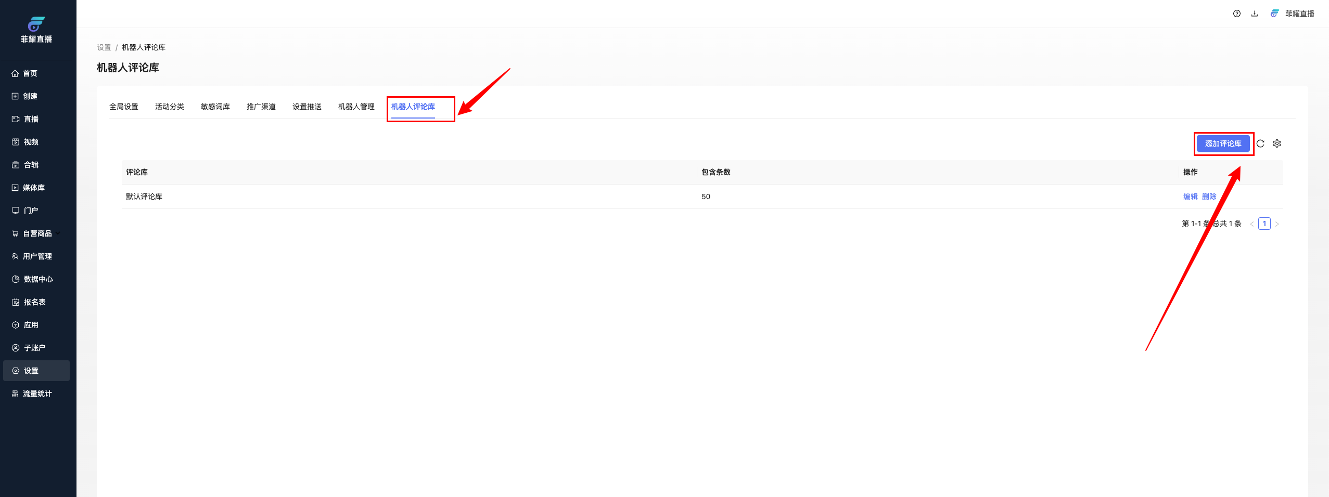Edit the 默认评论库 entry
Viewport: 1329px width, 497px height.
tap(1190, 197)
